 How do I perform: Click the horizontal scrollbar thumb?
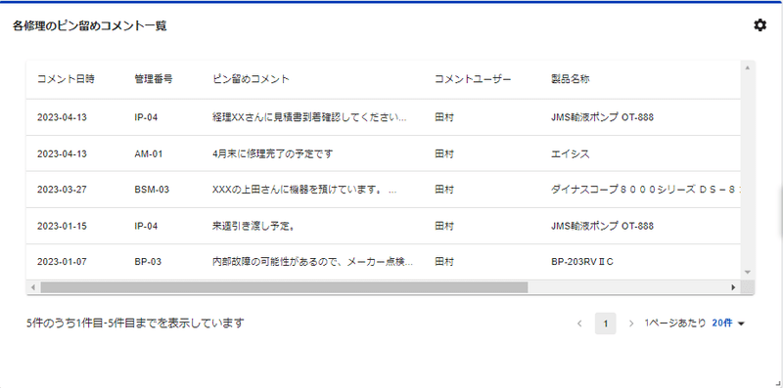pyautogui.click(x=284, y=287)
